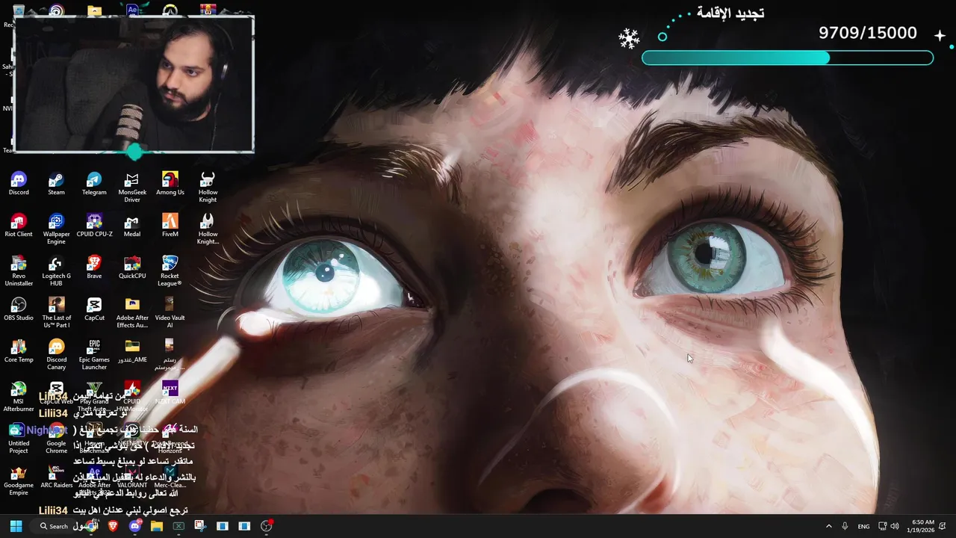The height and width of the screenshot is (538, 956).
Task: Select the Brave desktop shortcut
Action: point(94,268)
